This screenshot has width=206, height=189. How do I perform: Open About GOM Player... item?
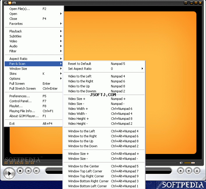tap(34, 116)
